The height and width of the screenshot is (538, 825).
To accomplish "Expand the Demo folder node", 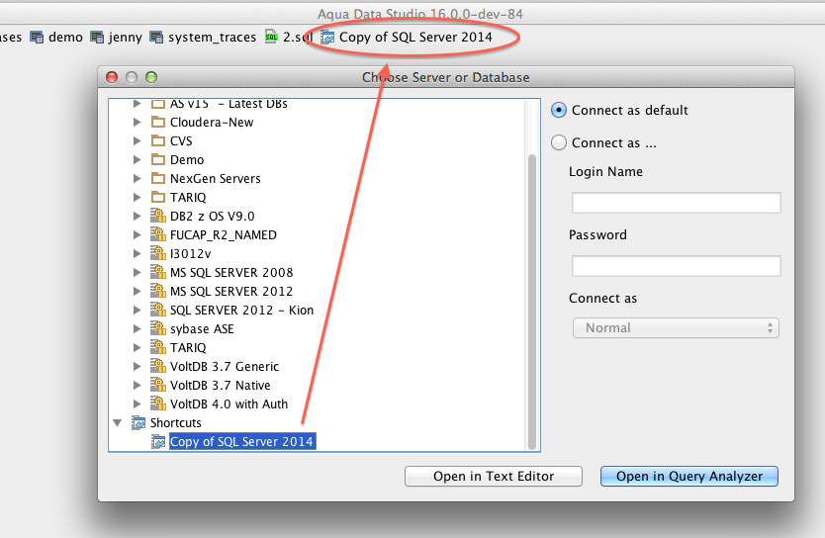I will coord(137,159).
